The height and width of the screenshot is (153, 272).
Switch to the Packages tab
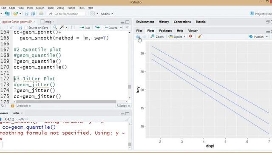165,31
